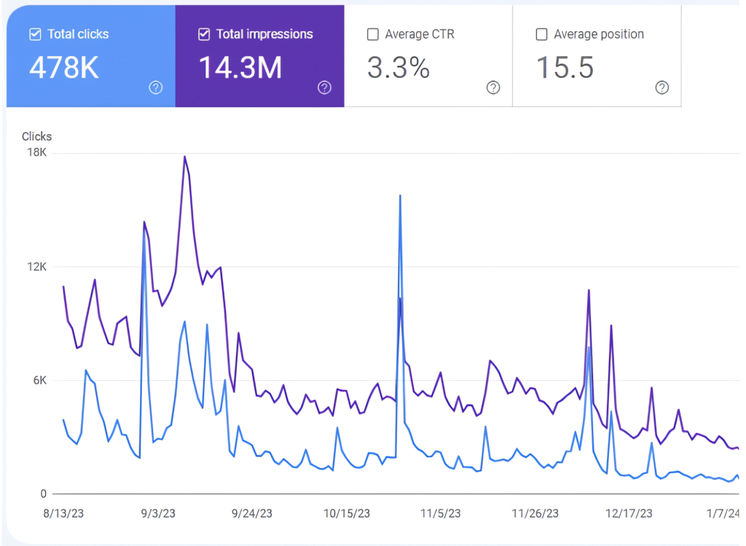Click the empty checkbox icon beside Average CTR

click(372, 33)
